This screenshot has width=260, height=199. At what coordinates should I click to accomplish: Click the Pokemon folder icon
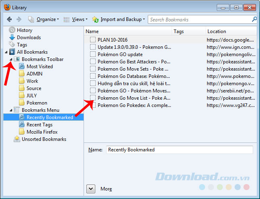22,103
